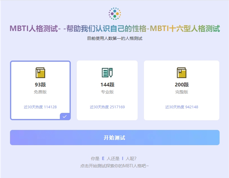Click the colorful dotted MBTI logo

114,14
